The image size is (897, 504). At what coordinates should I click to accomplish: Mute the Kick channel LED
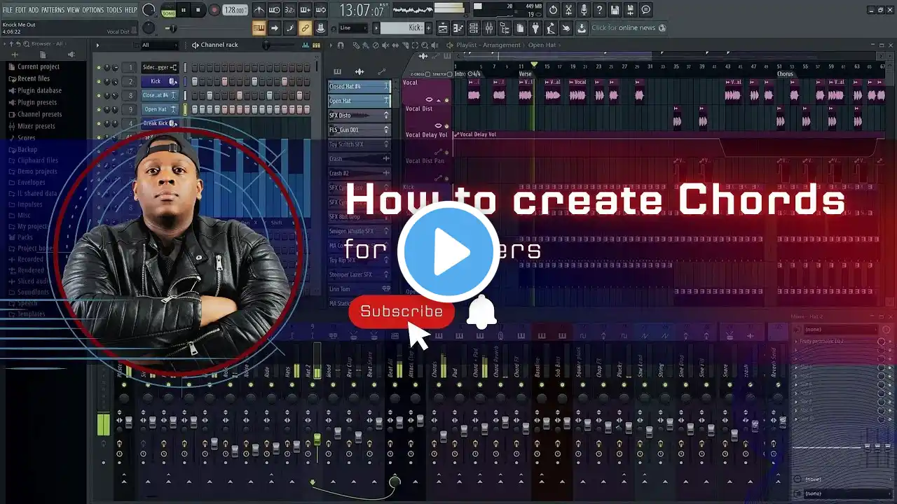coord(98,81)
